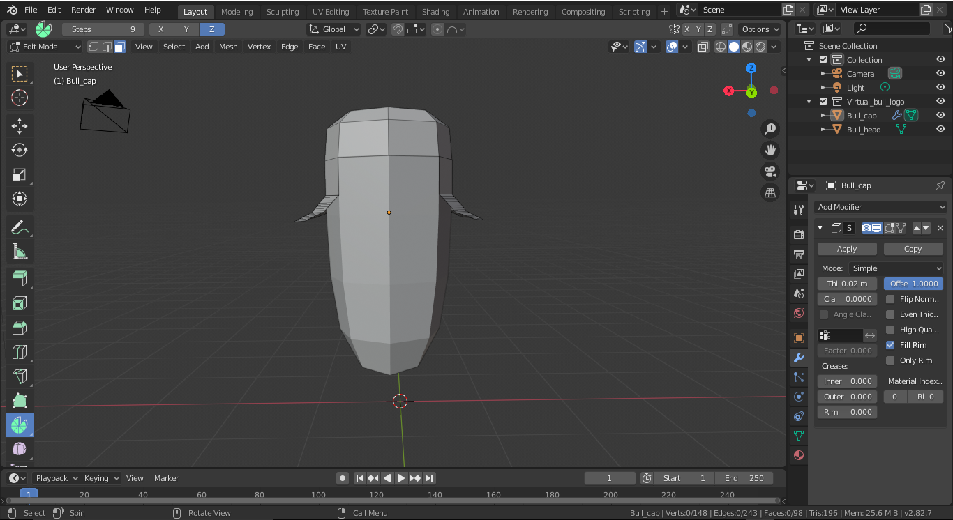
Task: Adjust the Thickness 0.02 m field
Action: click(847, 284)
